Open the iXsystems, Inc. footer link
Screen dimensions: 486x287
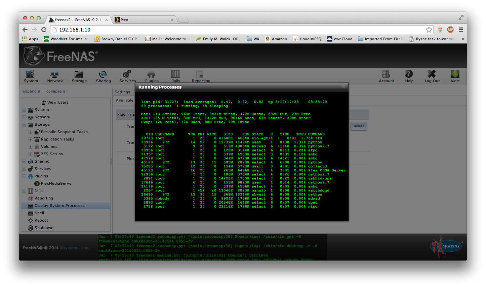click(74, 248)
